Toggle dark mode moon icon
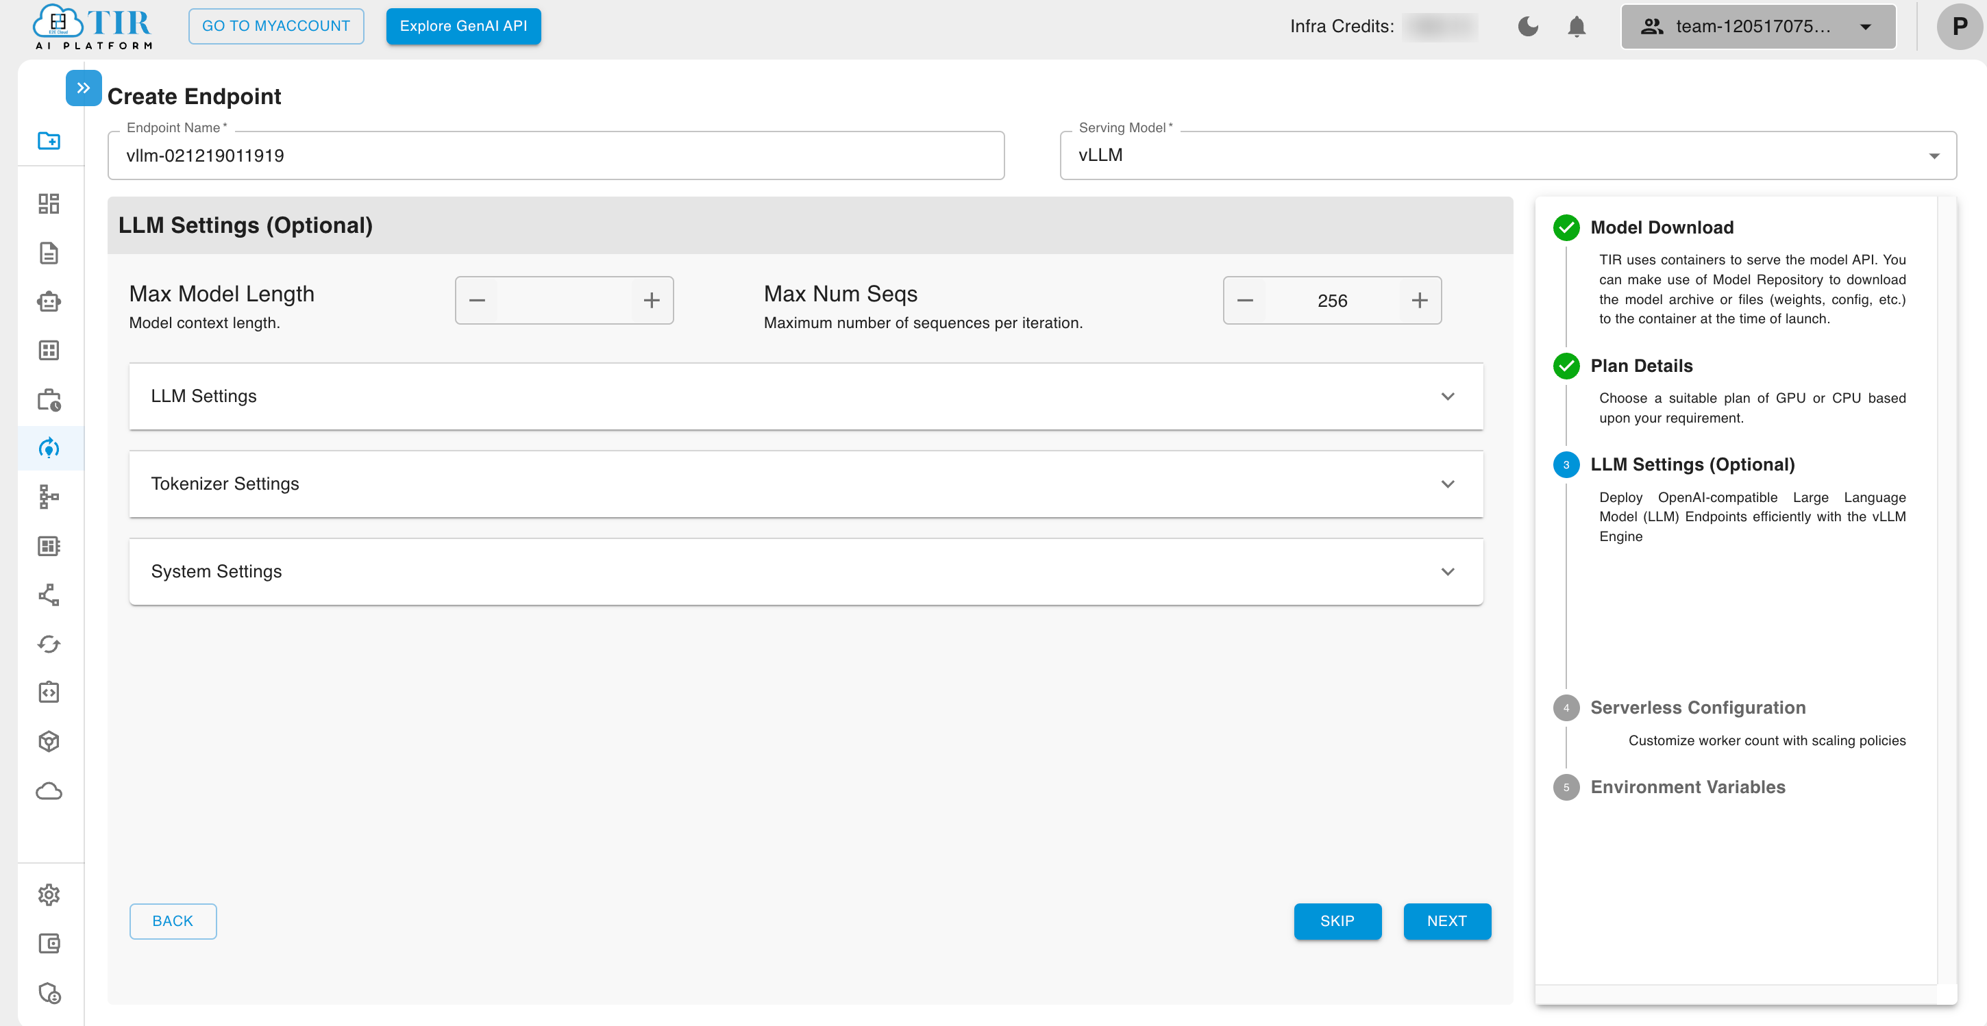This screenshot has width=1987, height=1026. [1528, 26]
